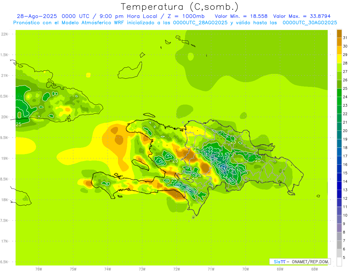Pick the gray legend swatch between 6 and 7
This screenshot has height=273, width=353.
[x=339, y=245]
